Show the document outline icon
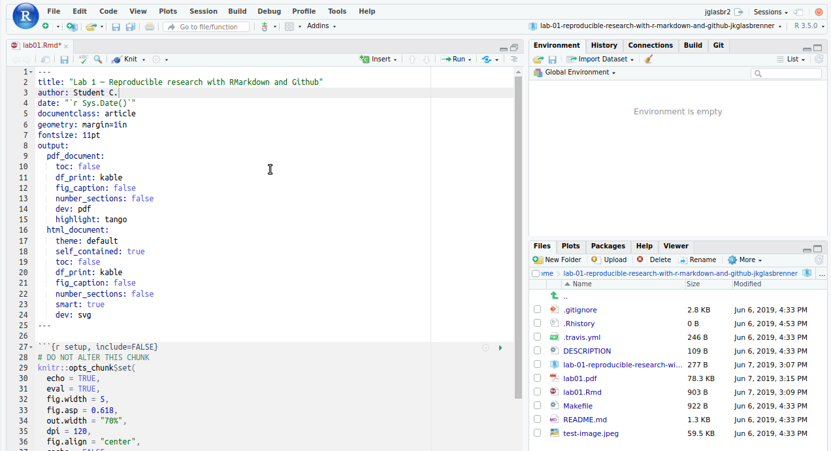This screenshot has height=451, width=831. tap(514, 59)
